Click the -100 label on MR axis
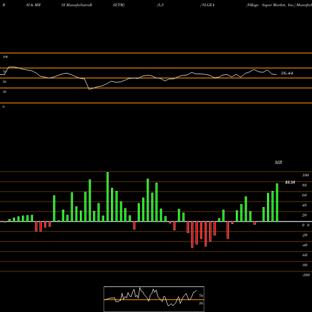The image size is (312, 312). click(x=306, y=275)
